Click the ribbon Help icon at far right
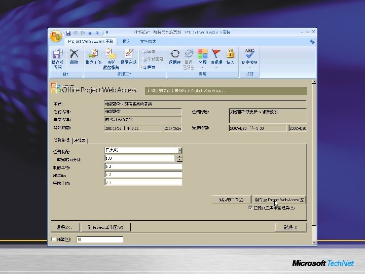 click(312, 42)
